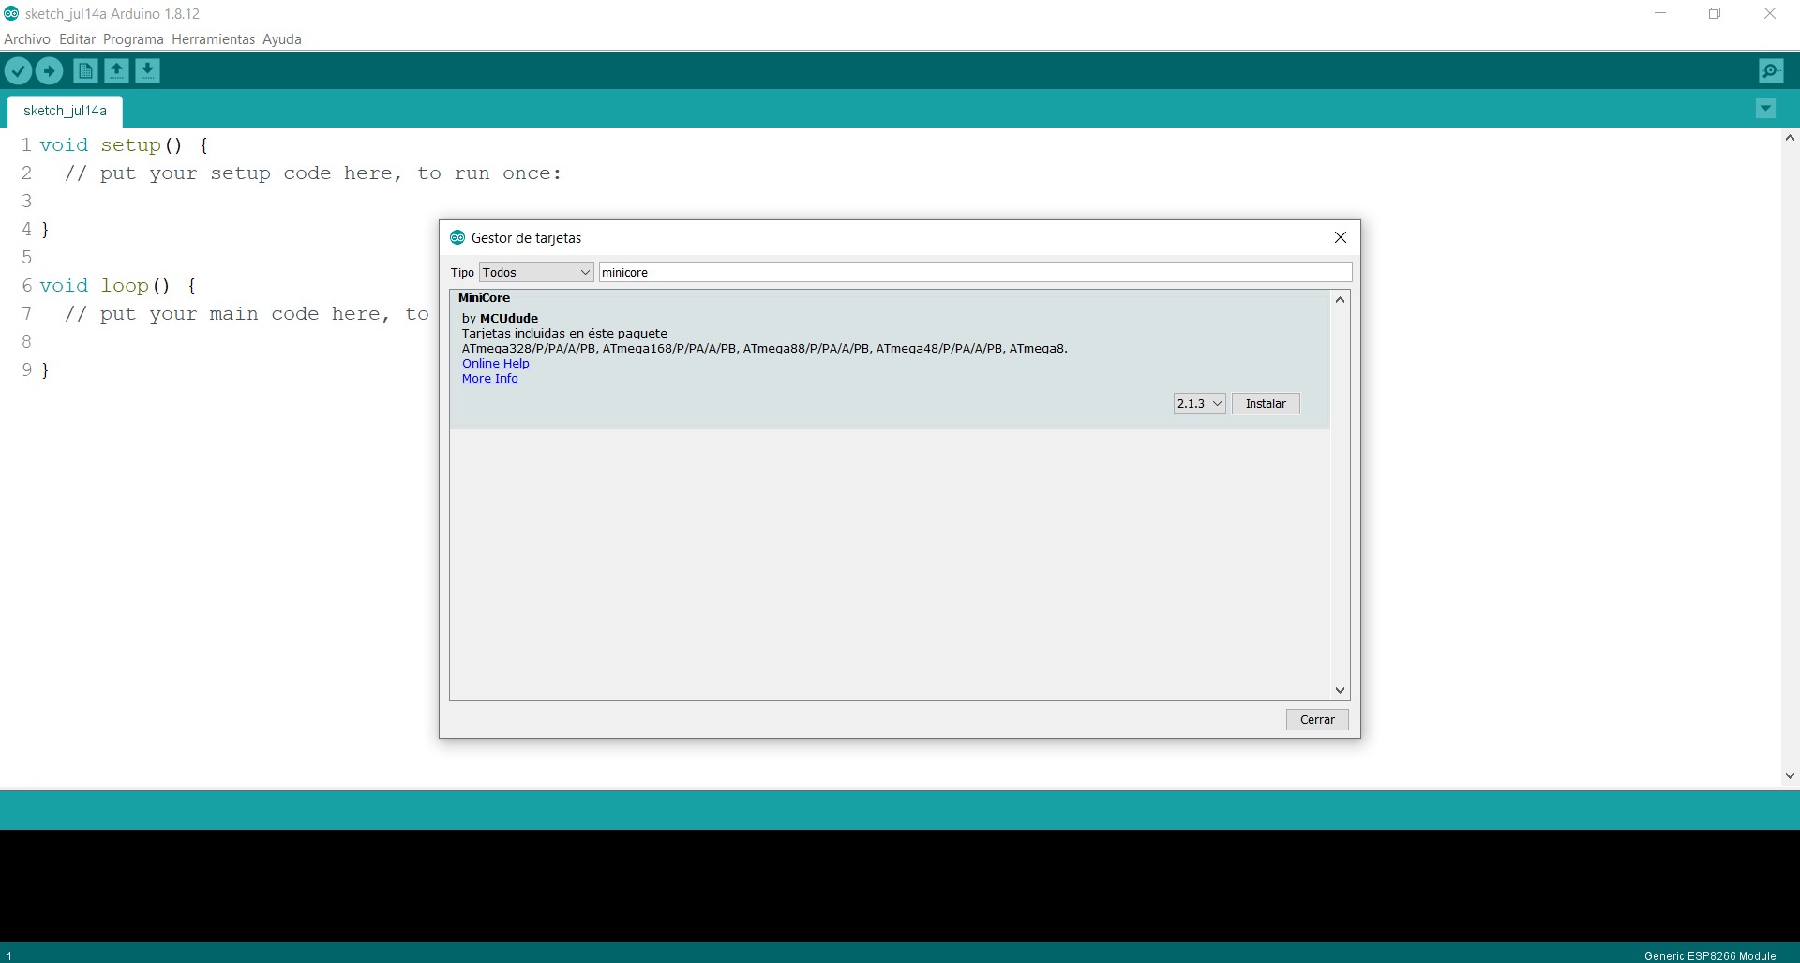
Task: Click the Upload arrow icon
Action: (x=49, y=70)
